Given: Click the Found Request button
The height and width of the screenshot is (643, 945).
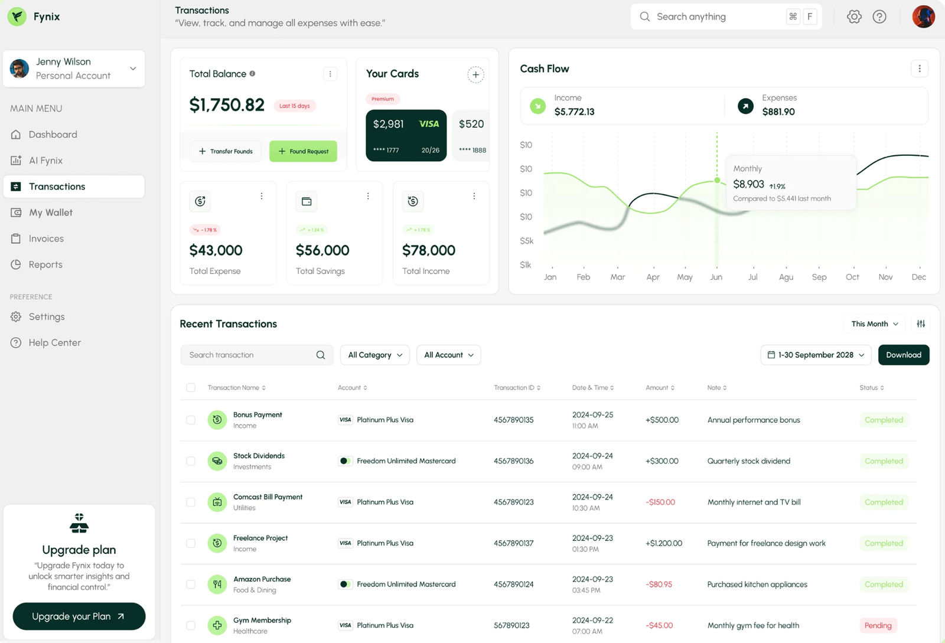Looking at the screenshot, I should point(304,151).
